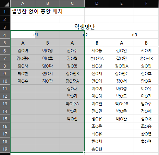Click cell 김O준B

[23, 58]
